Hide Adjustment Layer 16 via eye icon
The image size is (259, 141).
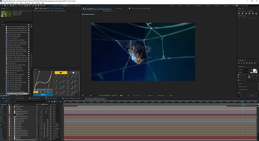pyautogui.click(x=1, y=111)
